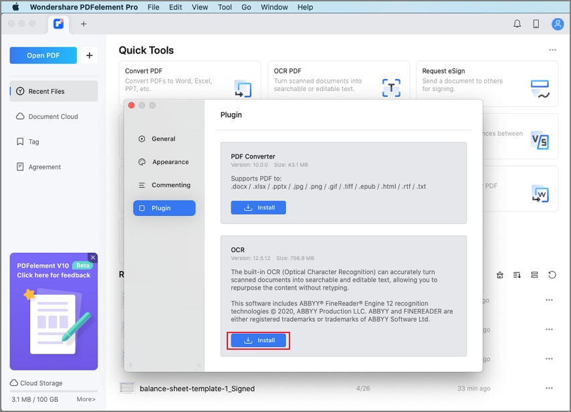Click More> link under cloud storage
Image resolution: width=571 pixels, height=412 pixels.
point(86,399)
